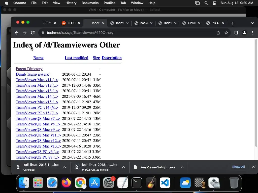The image size is (258, 193).
Task: Close the downloads bar
Action: pos(253,167)
